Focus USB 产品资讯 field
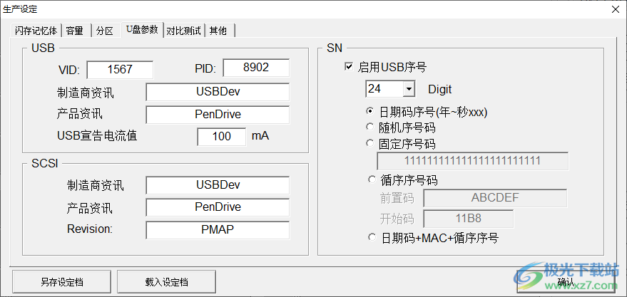 [x=218, y=115]
